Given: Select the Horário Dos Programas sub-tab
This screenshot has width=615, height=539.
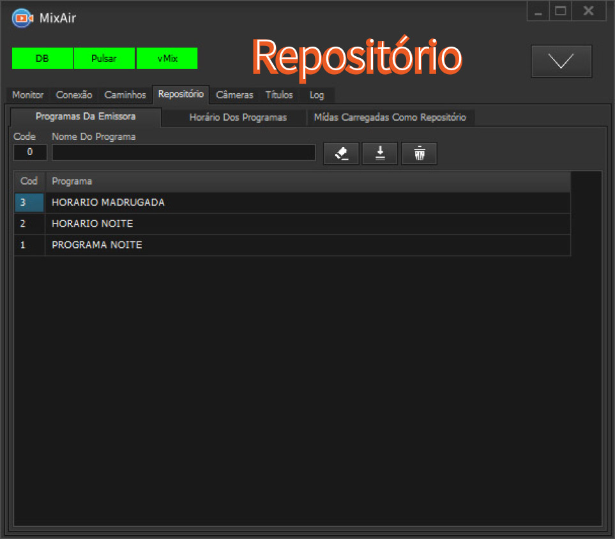Looking at the screenshot, I should click(238, 118).
